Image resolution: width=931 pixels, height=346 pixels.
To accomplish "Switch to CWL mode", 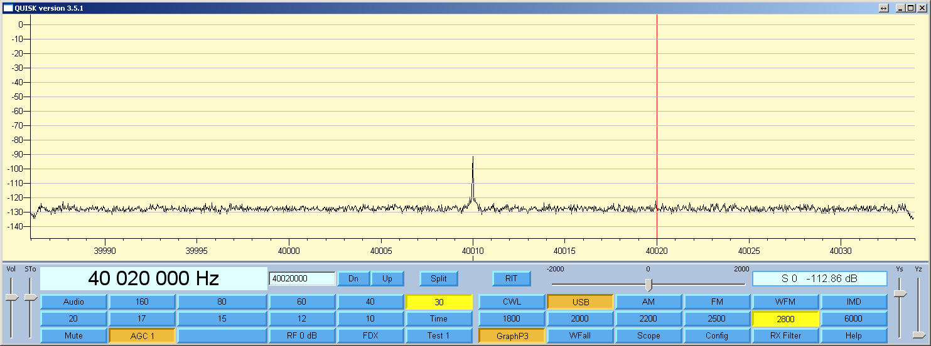I will pos(512,301).
